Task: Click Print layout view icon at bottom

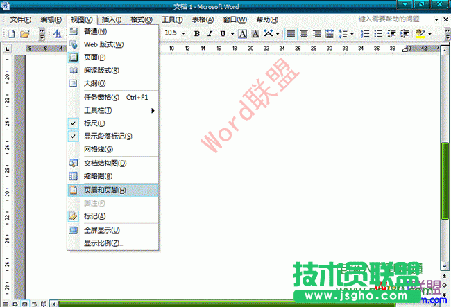Action: (25, 304)
